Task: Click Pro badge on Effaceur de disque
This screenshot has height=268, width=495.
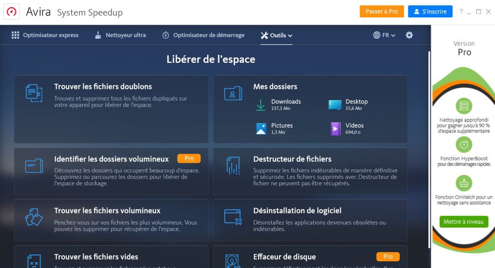Action: (x=388, y=256)
